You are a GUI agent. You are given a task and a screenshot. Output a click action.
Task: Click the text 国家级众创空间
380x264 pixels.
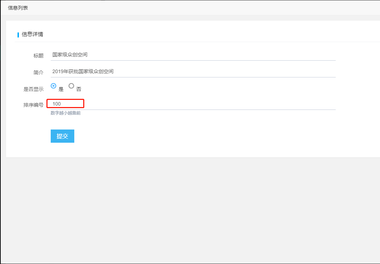[x=70, y=55]
